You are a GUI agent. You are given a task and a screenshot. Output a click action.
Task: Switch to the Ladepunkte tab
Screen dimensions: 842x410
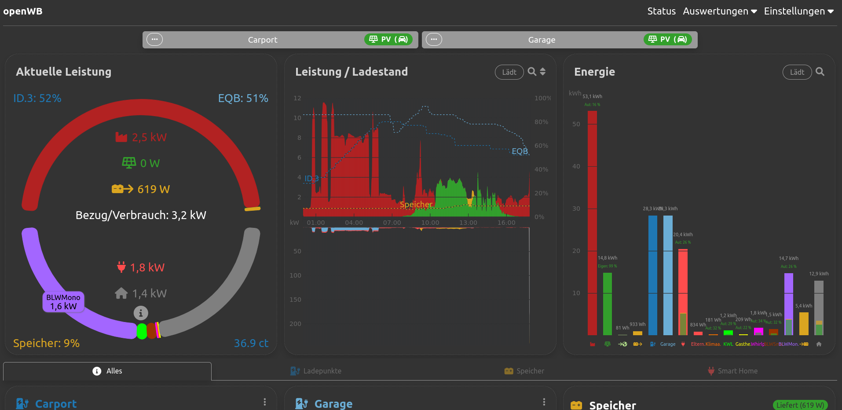pyautogui.click(x=316, y=371)
